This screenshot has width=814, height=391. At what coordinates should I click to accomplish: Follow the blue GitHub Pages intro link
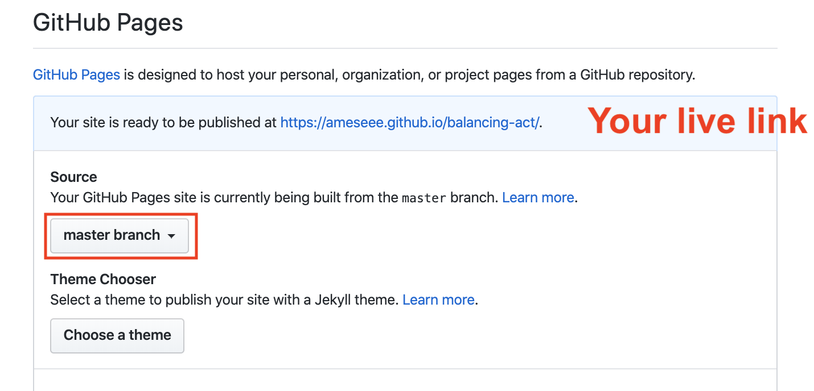(76, 74)
